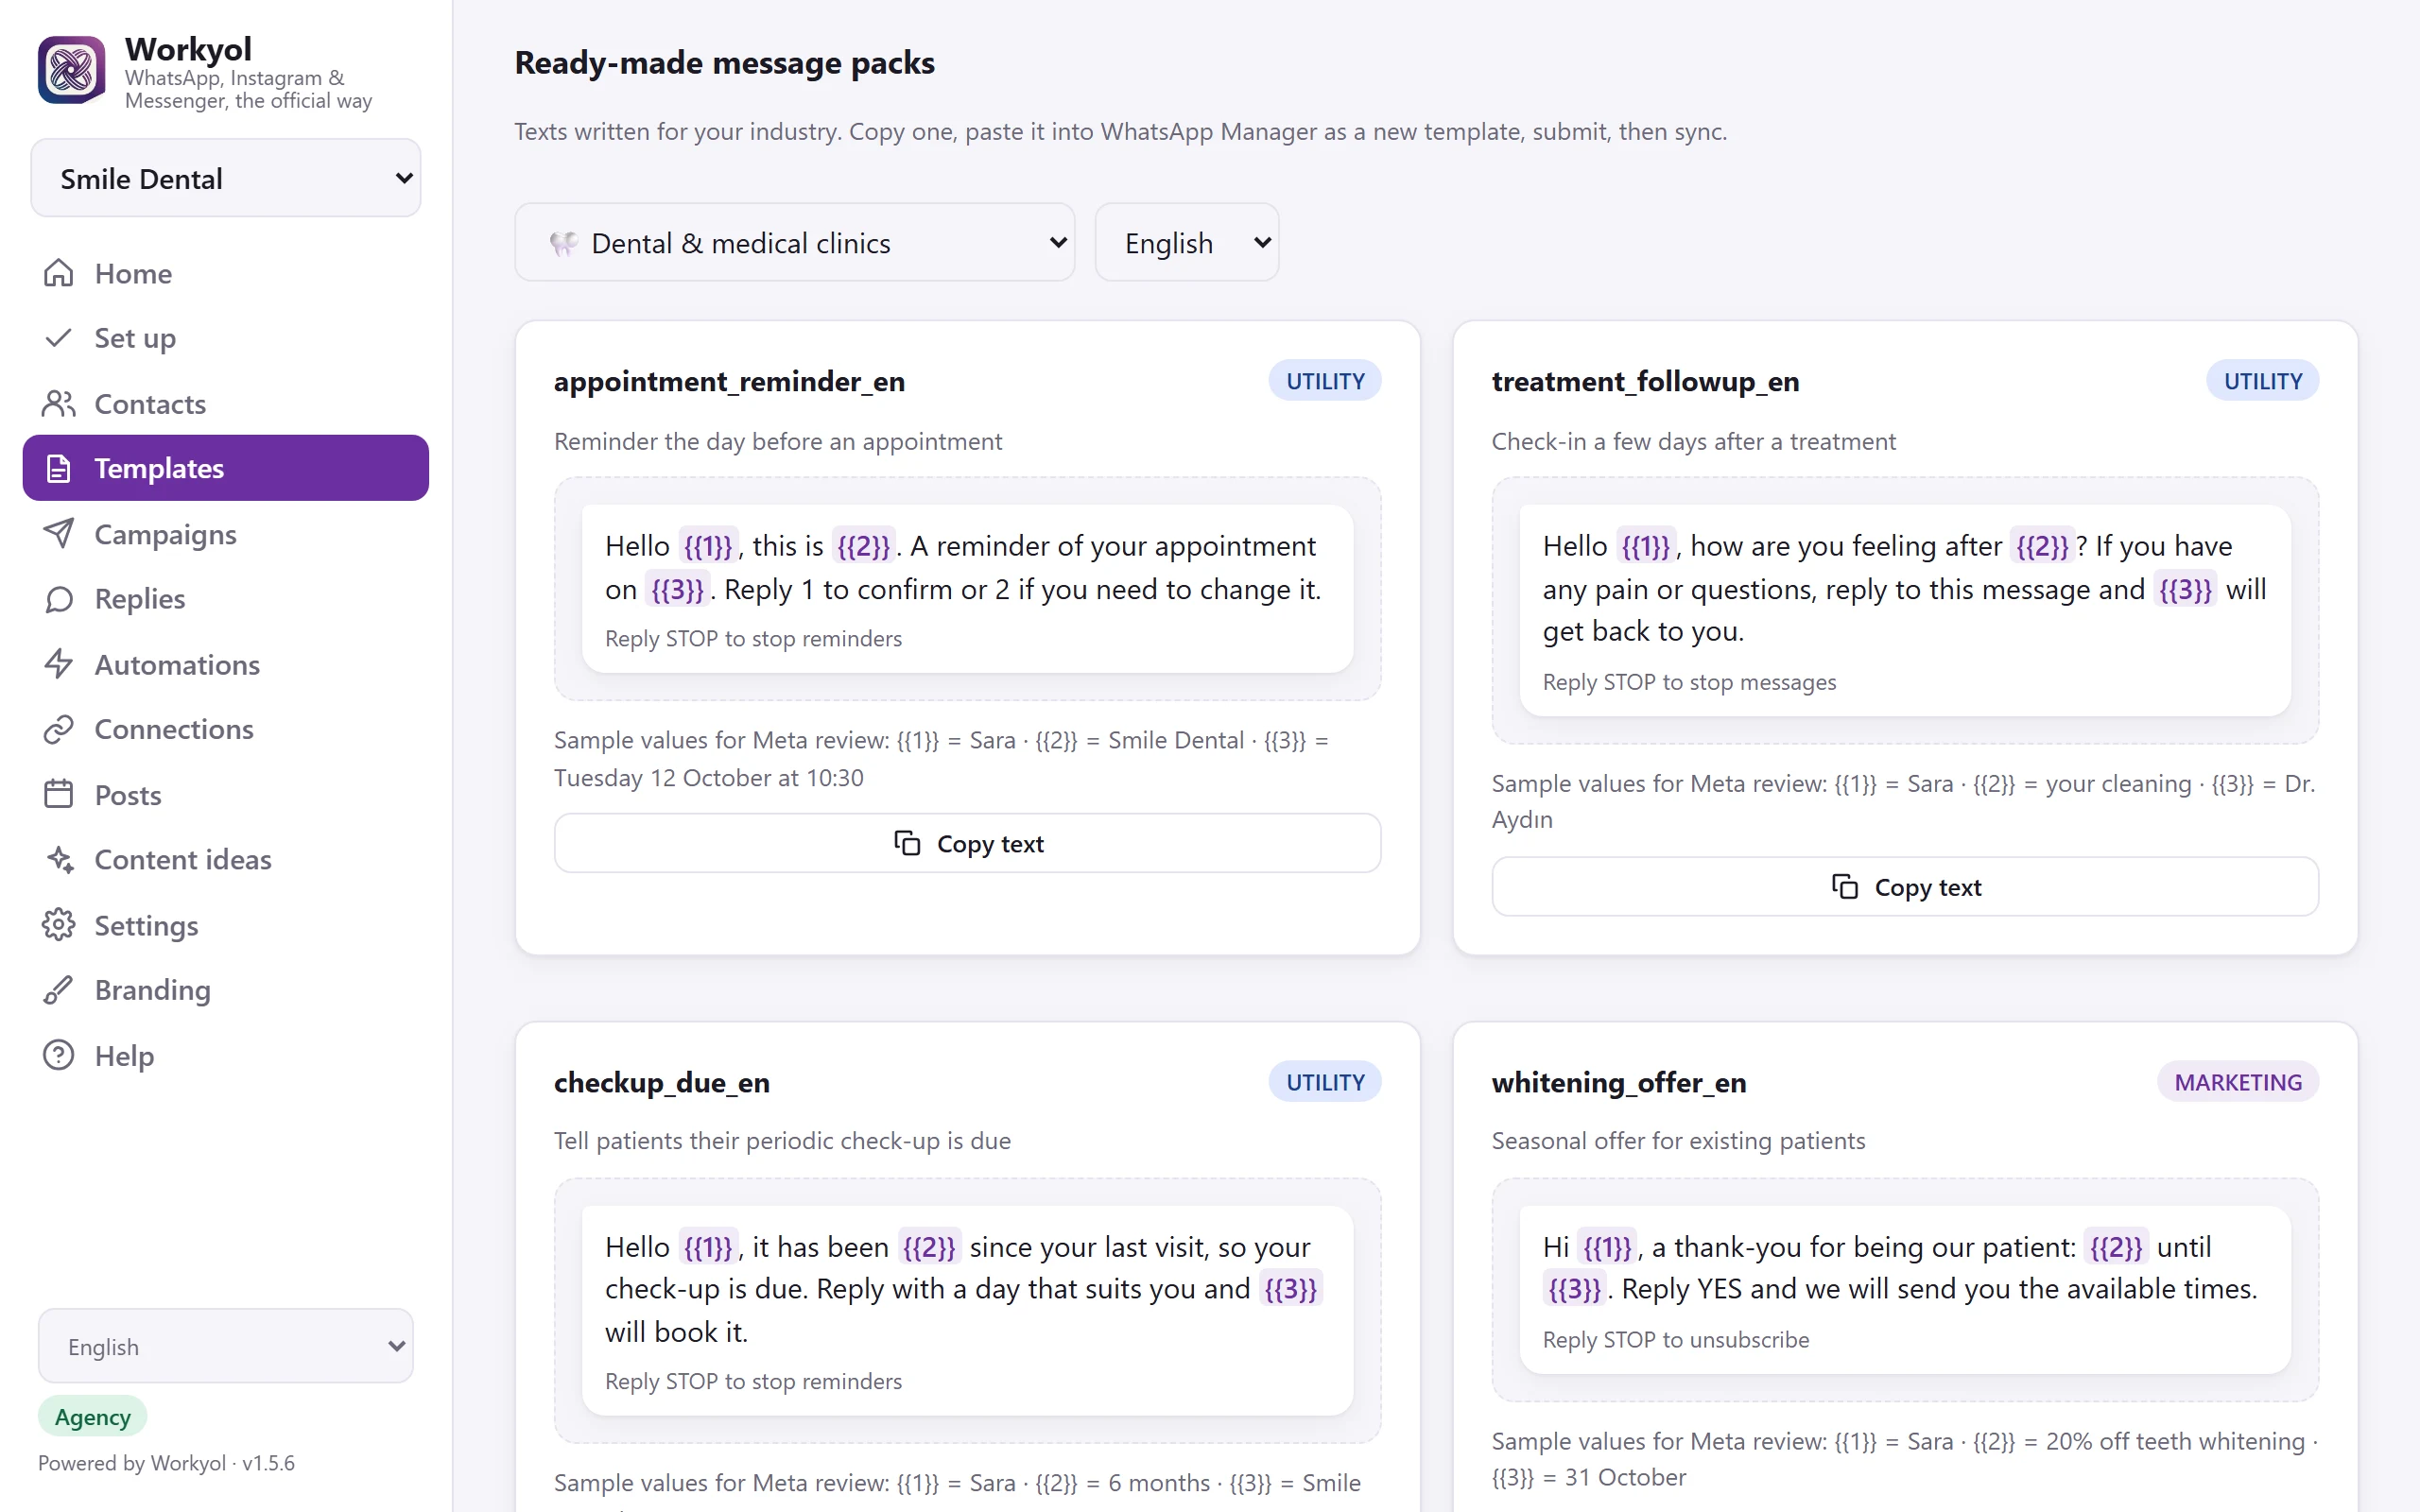This screenshot has height=1512, width=2420.
Task: Click copy icon in treatment_followup_en card
Action: (x=1845, y=886)
